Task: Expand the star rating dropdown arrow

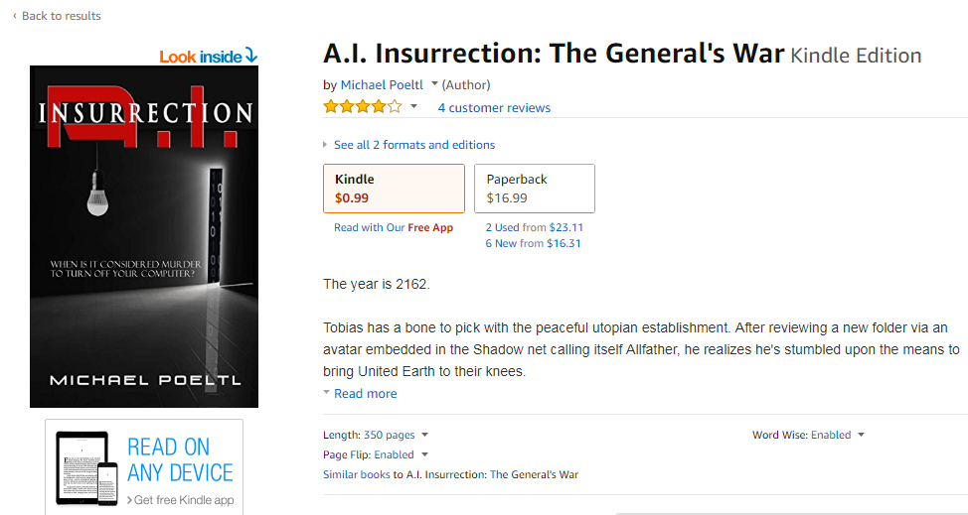Action: (414, 107)
